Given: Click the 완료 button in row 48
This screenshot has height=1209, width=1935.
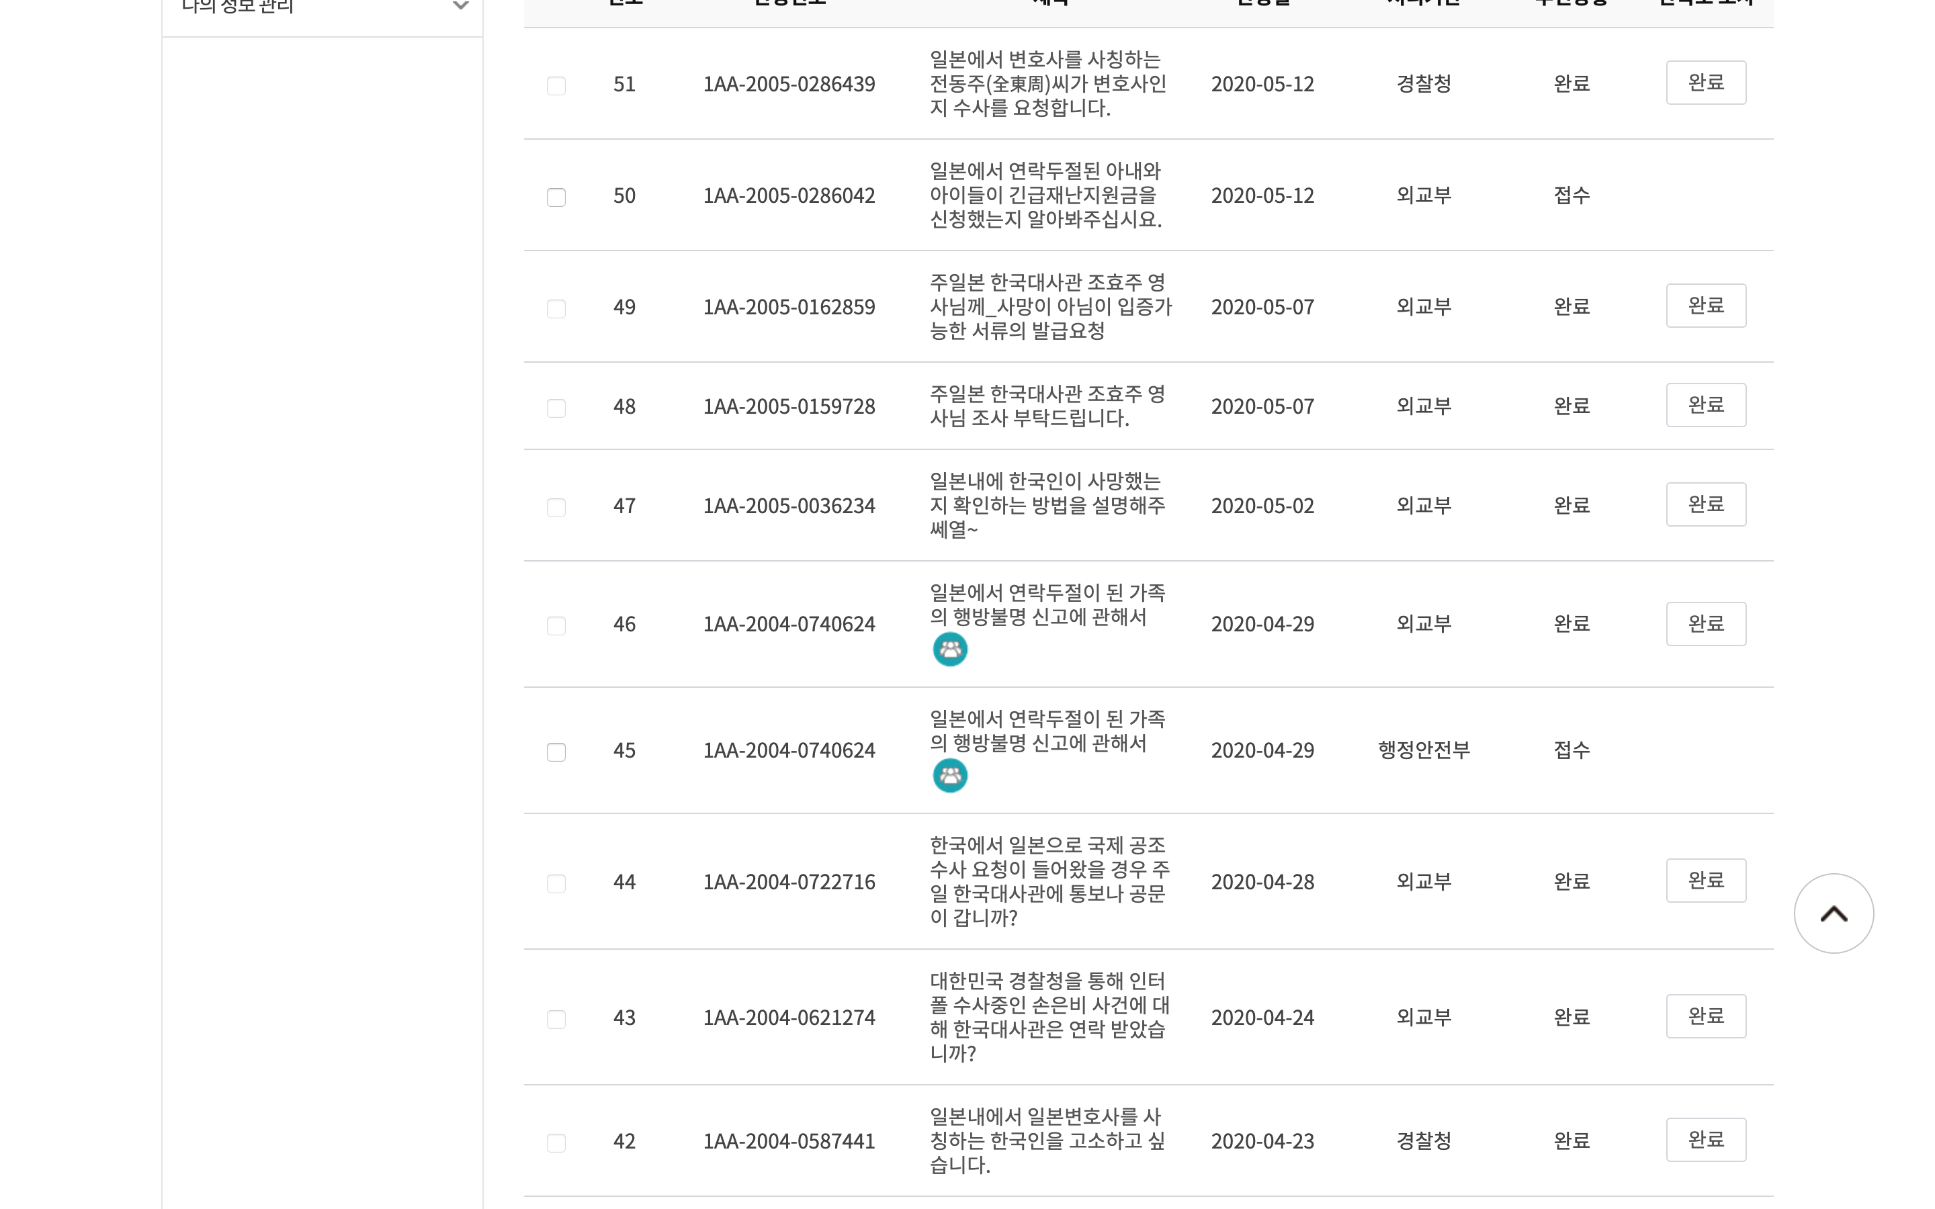Looking at the screenshot, I should coord(1705,404).
